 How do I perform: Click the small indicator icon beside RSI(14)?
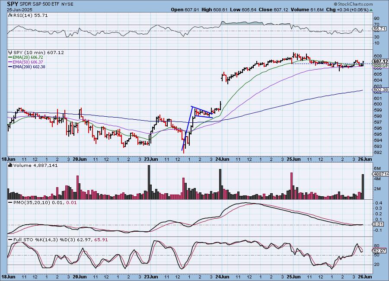(10, 16)
